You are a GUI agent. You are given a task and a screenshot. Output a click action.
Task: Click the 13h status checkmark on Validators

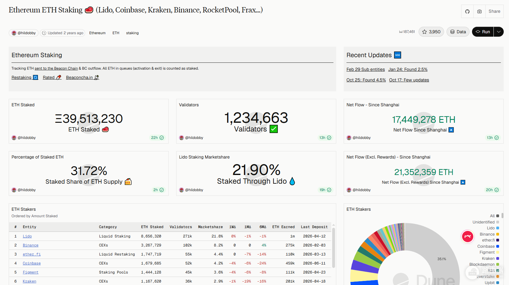click(x=329, y=138)
